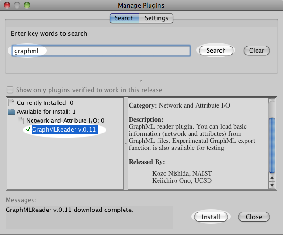Viewport: 283px width, 235px height.
Task: Toggle Show only plugins verified checkbox
Action: click(x=10, y=90)
